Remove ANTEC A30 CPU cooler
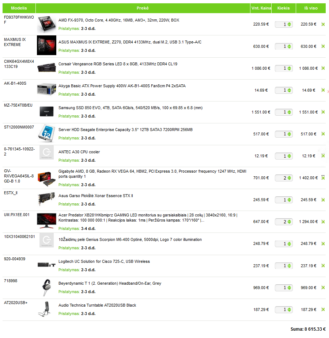Image resolution: width=329 pixels, height=338 pixels. click(323, 156)
